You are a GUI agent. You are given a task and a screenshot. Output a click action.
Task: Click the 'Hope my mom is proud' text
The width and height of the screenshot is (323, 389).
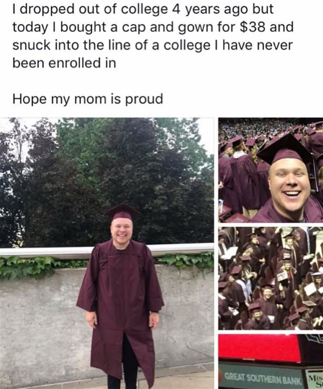pos(88,99)
